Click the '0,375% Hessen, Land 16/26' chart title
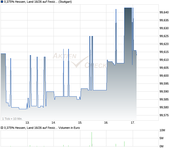Image resolution: width=170 pixels, height=149 pixels. 31,2
